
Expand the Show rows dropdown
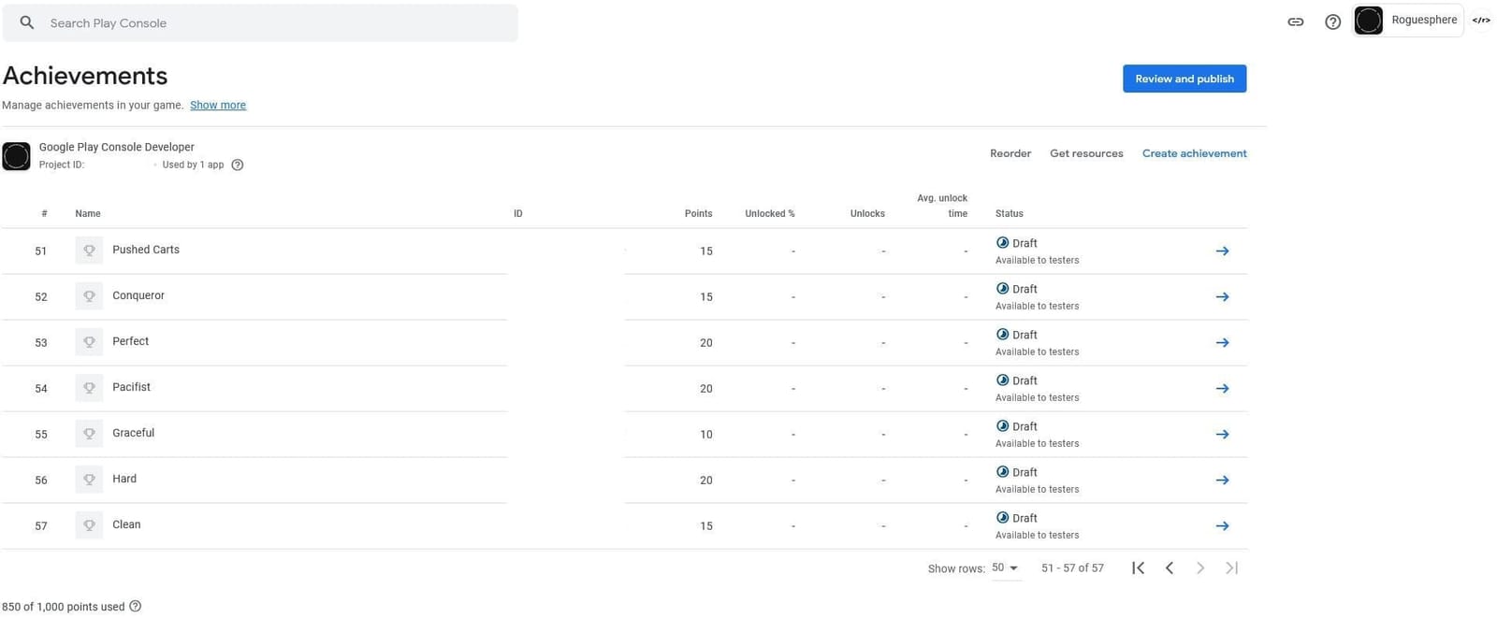tap(1005, 567)
